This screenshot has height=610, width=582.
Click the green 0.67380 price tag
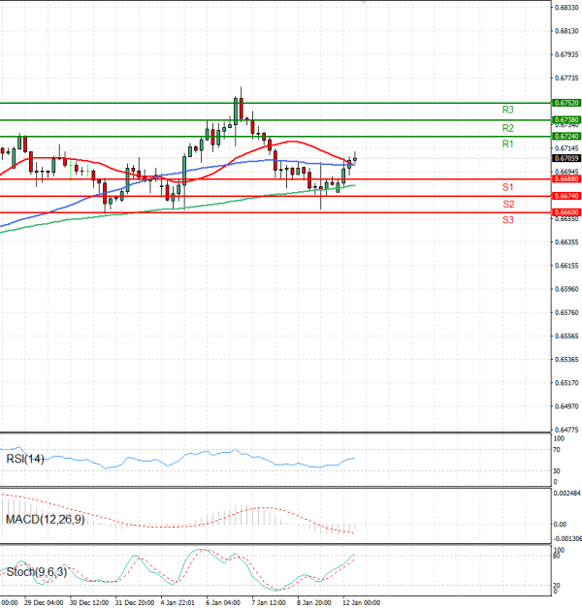[x=566, y=120]
